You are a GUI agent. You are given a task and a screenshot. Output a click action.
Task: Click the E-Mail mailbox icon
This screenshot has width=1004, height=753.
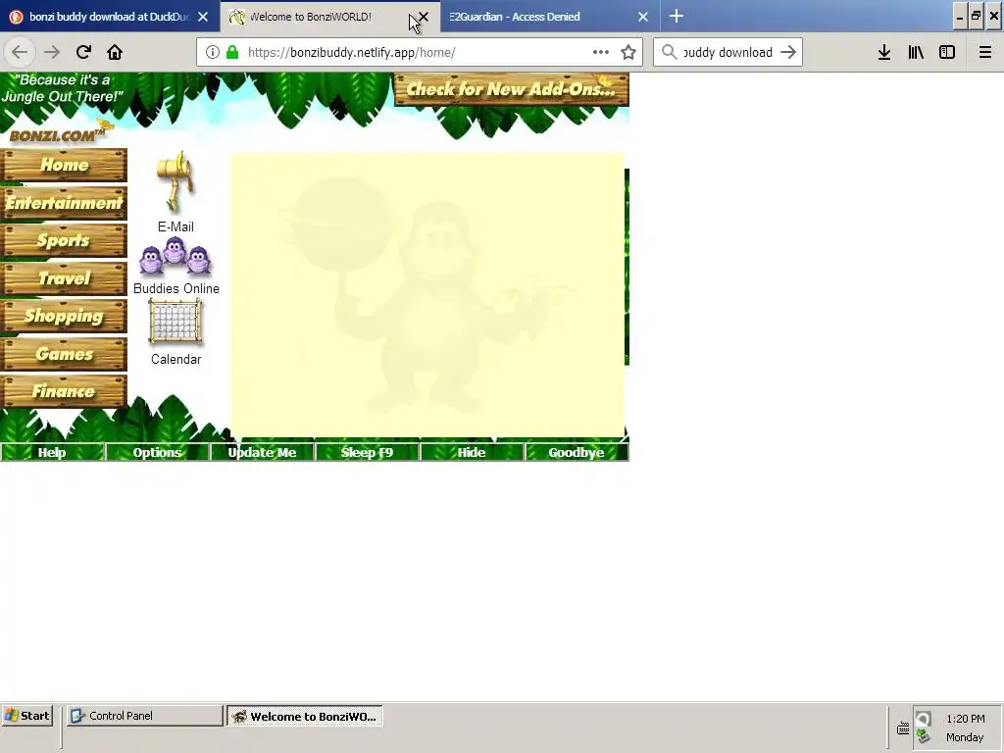click(x=176, y=181)
